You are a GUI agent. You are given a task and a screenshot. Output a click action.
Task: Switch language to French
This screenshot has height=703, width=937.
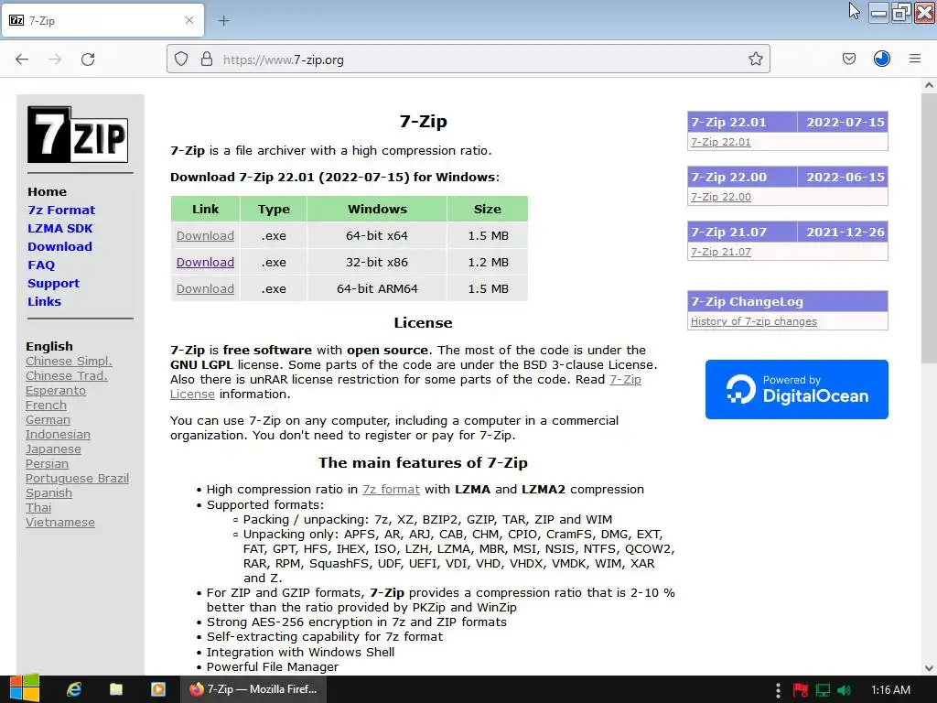(46, 406)
